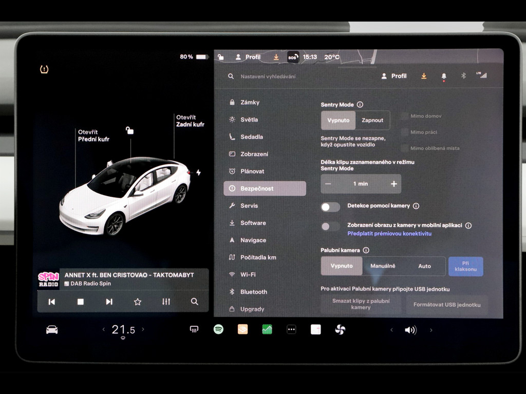Set Sentry Mode to Zapnout
Screen dimensions: 526x394
point(372,120)
